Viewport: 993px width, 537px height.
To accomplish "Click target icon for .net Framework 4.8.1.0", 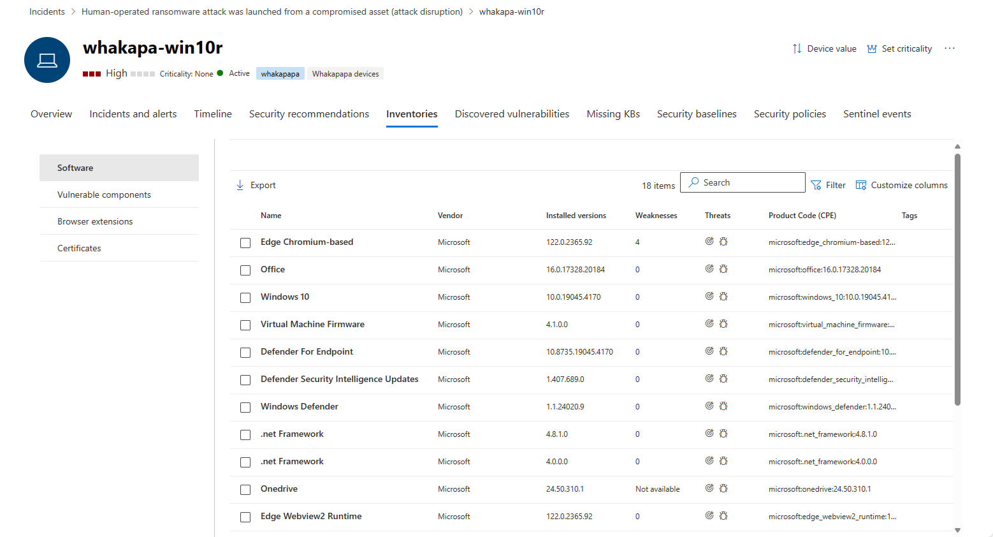I will pos(709,434).
